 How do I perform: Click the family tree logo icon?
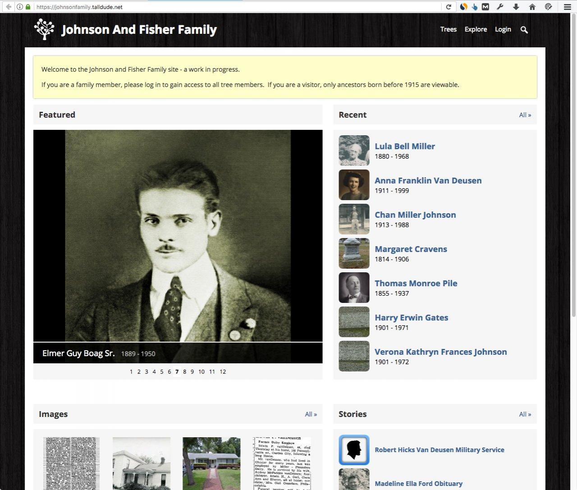pos(44,29)
